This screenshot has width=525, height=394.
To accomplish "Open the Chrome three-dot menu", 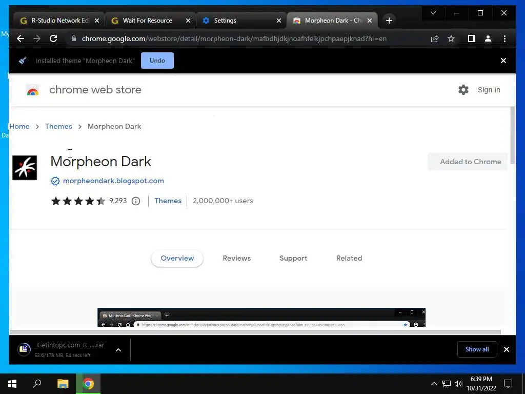I will pos(504,38).
